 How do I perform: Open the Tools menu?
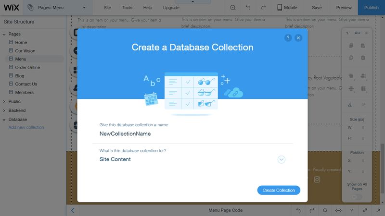click(x=127, y=8)
